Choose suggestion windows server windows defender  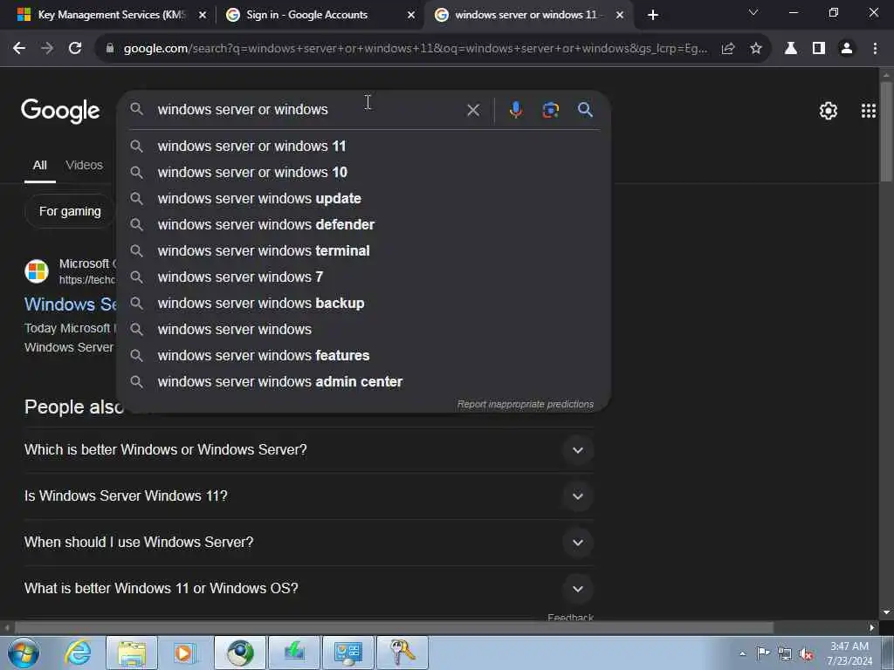point(363,225)
